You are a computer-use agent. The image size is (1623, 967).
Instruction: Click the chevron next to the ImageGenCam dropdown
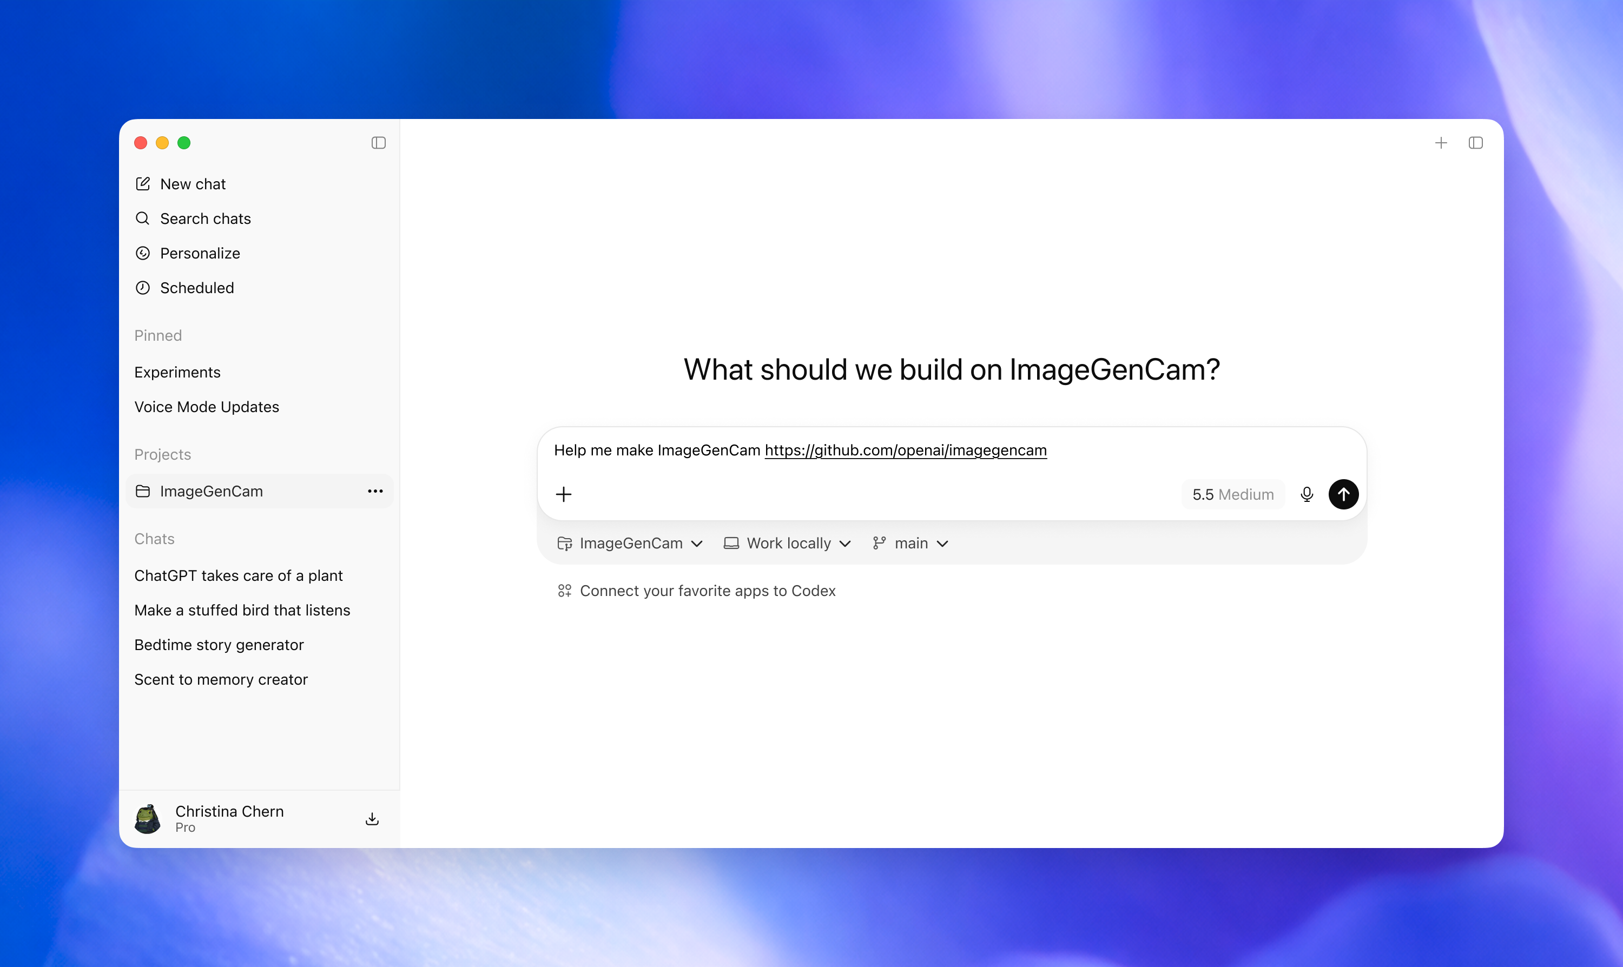point(697,544)
